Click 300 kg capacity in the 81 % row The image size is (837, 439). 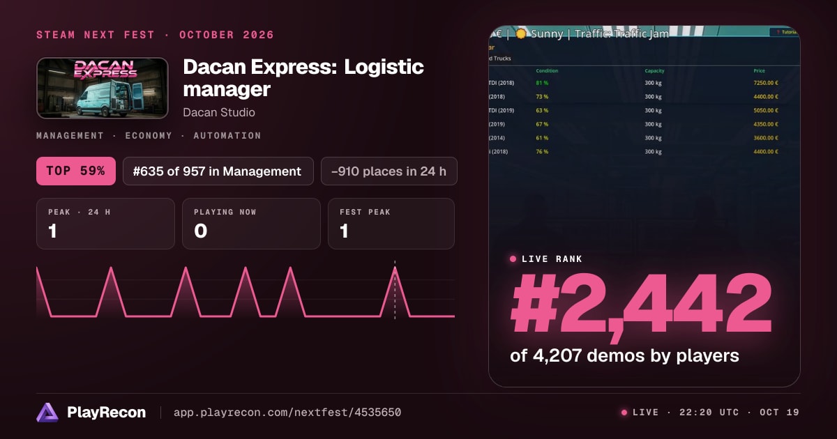653,84
